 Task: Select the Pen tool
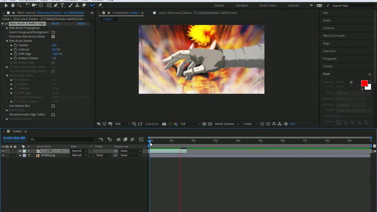point(56,5)
